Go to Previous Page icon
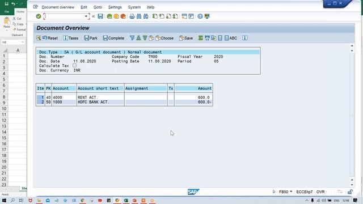Image resolution: width=363 pixels, height=204 pixels. (162, 16)
